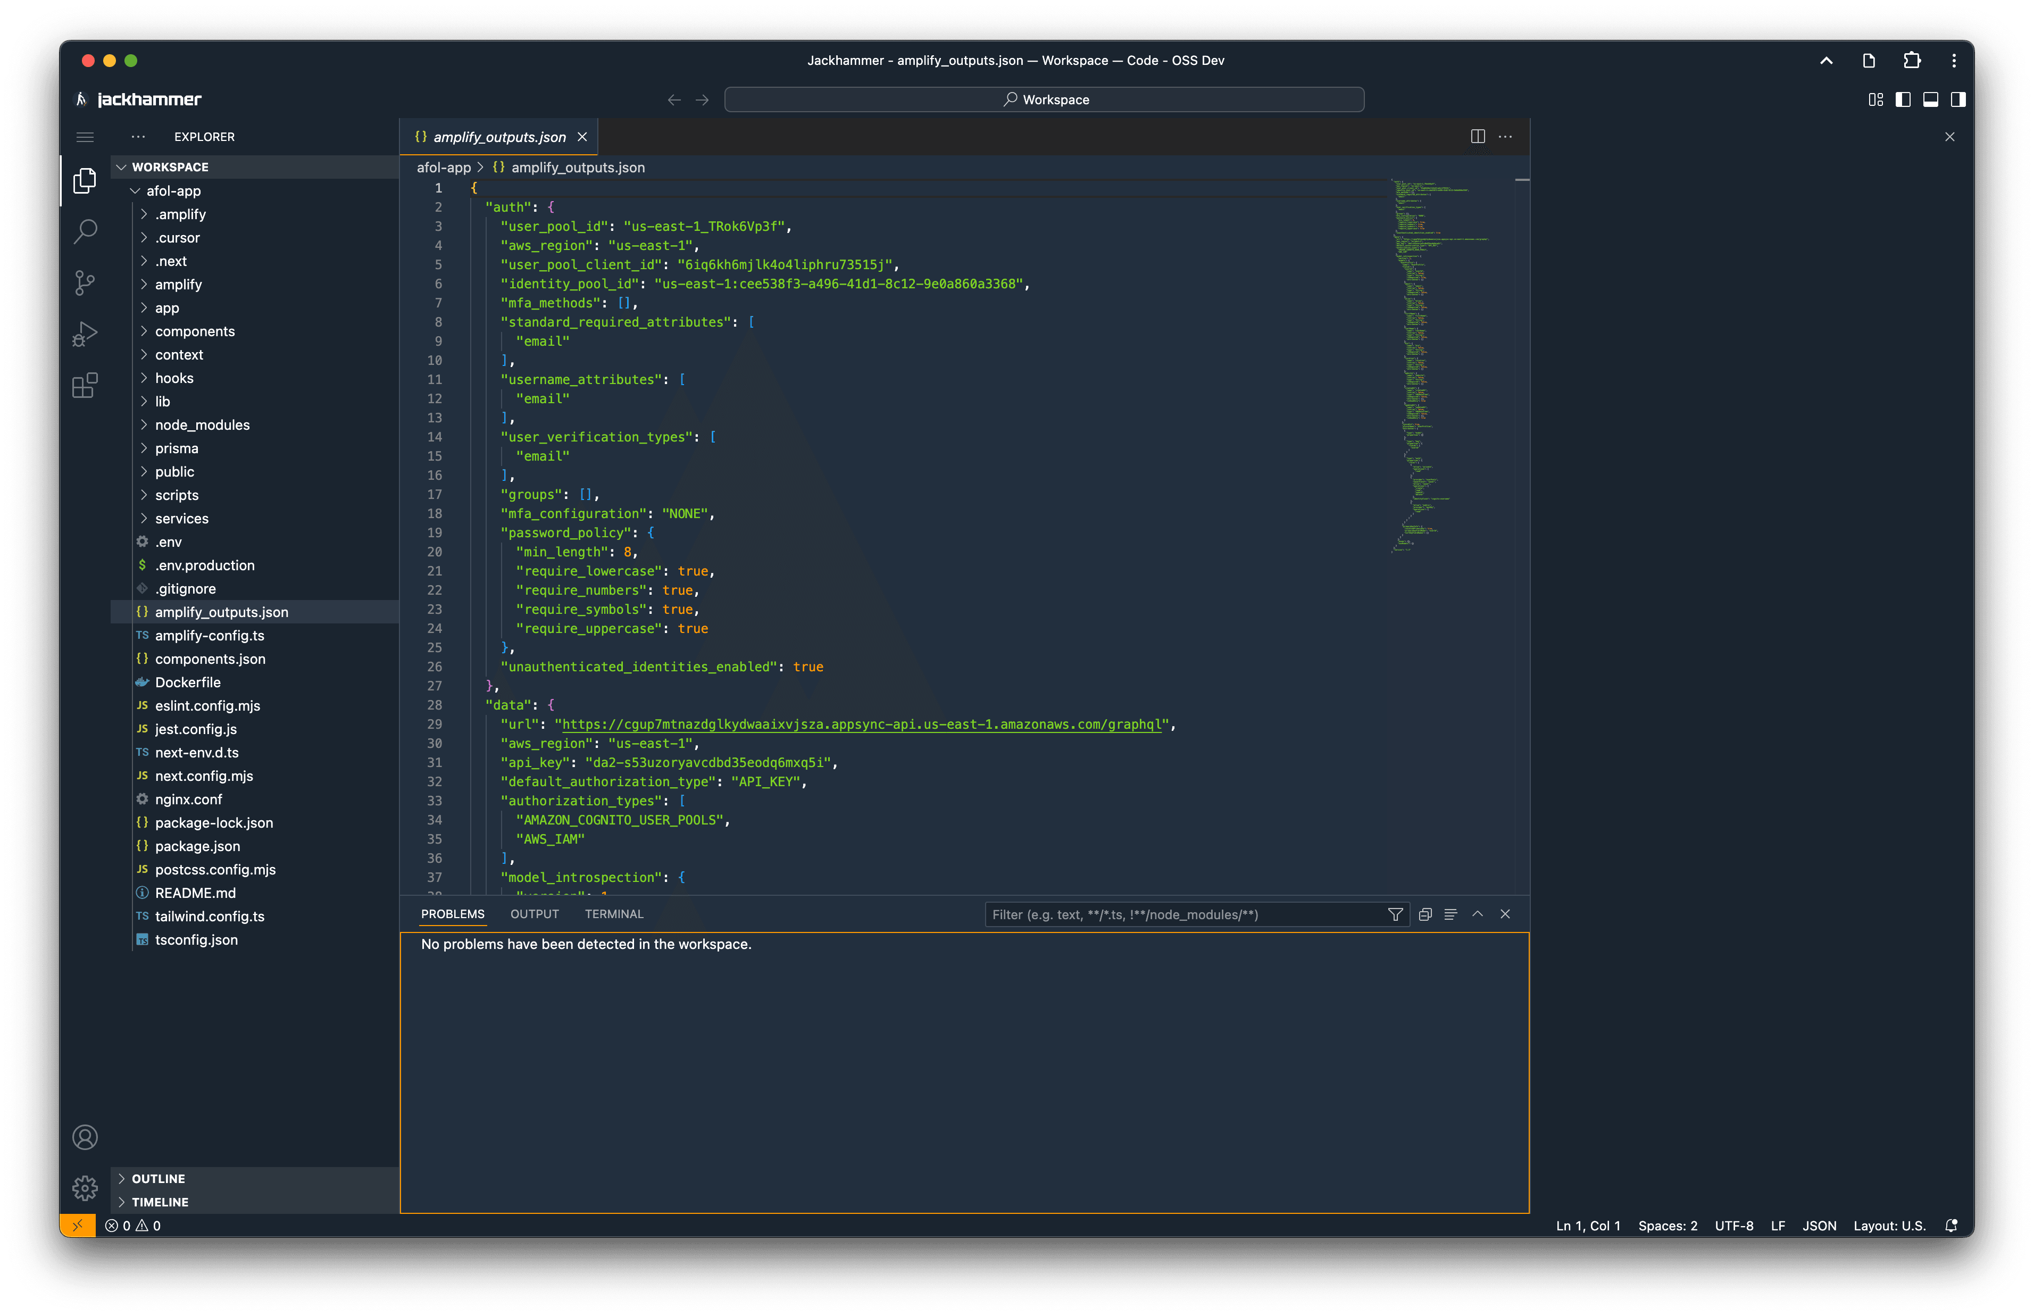
Task: Change encoding via UTF-8 status item
Action: pos(1733,1226)
